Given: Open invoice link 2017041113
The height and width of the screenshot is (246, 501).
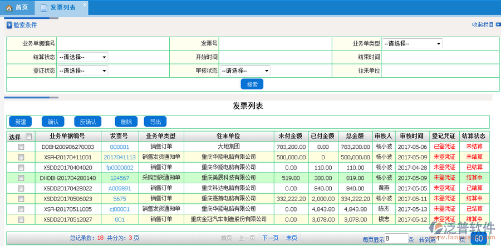Looking at the screenshot, I should 119,157.
